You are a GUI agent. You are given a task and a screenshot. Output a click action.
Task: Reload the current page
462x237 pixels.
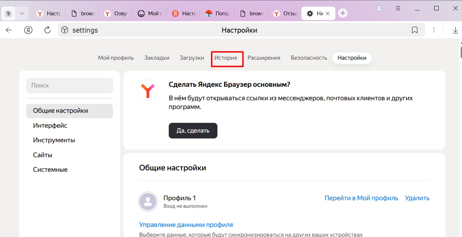(x=48, y=30)
